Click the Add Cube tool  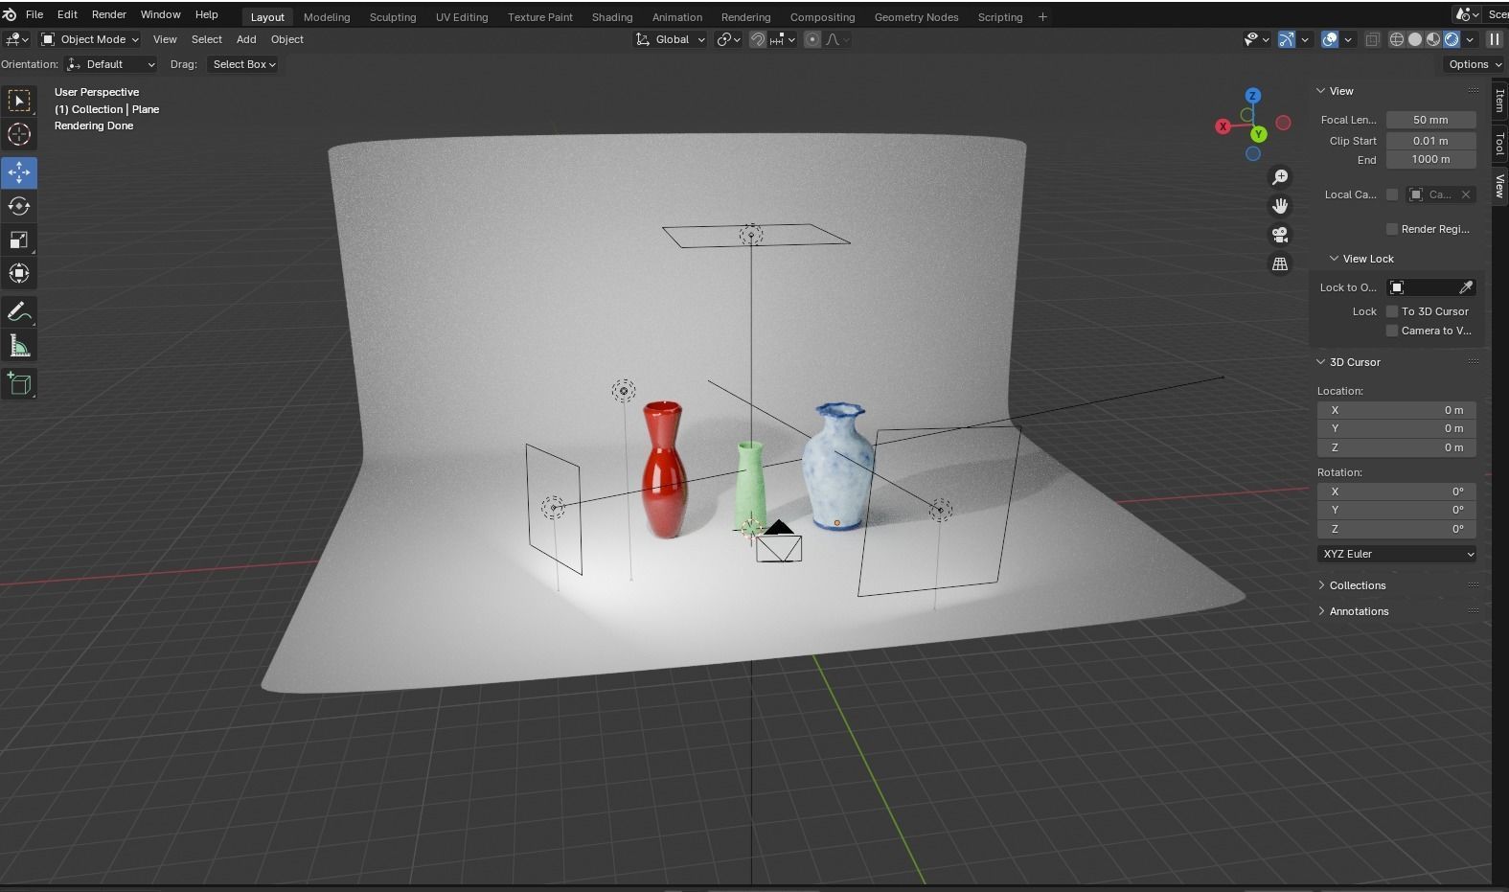(19, 384)
